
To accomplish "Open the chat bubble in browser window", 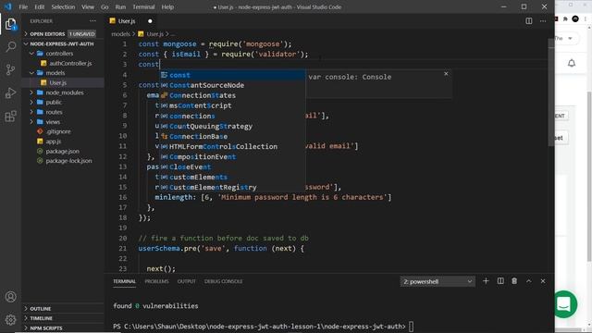I will (x=564, y=304).
